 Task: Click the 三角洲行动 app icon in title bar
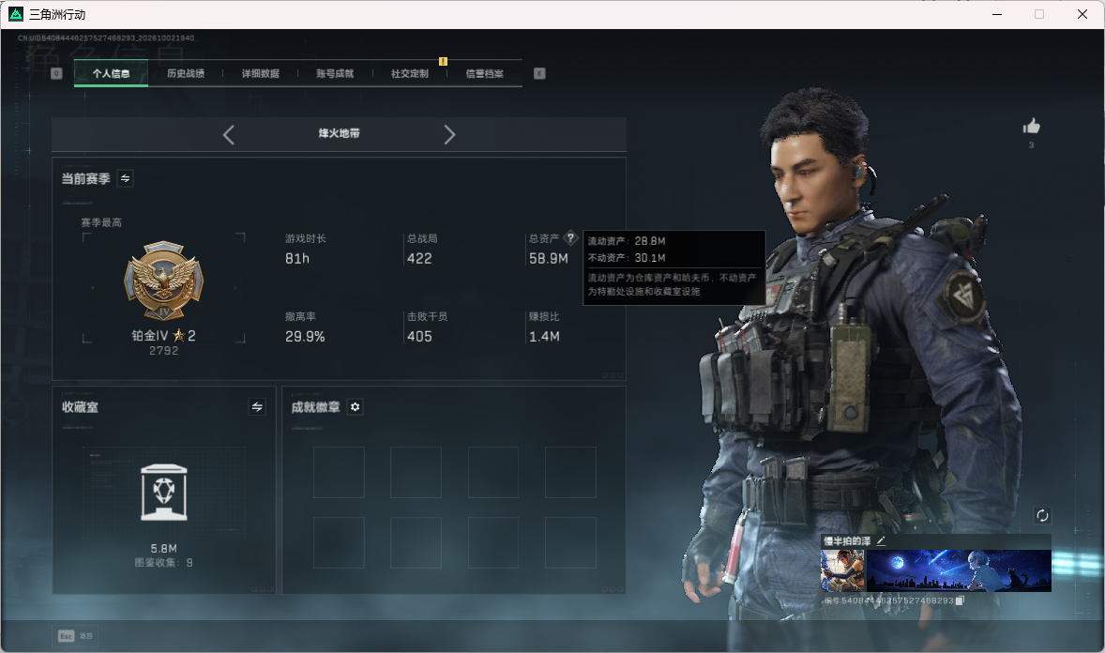click(16, 14)
